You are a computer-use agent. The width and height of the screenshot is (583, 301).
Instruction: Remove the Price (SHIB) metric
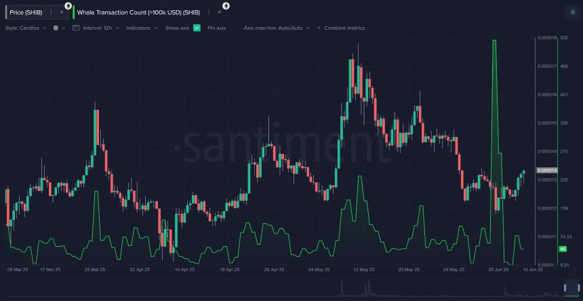tap(61, 12)
